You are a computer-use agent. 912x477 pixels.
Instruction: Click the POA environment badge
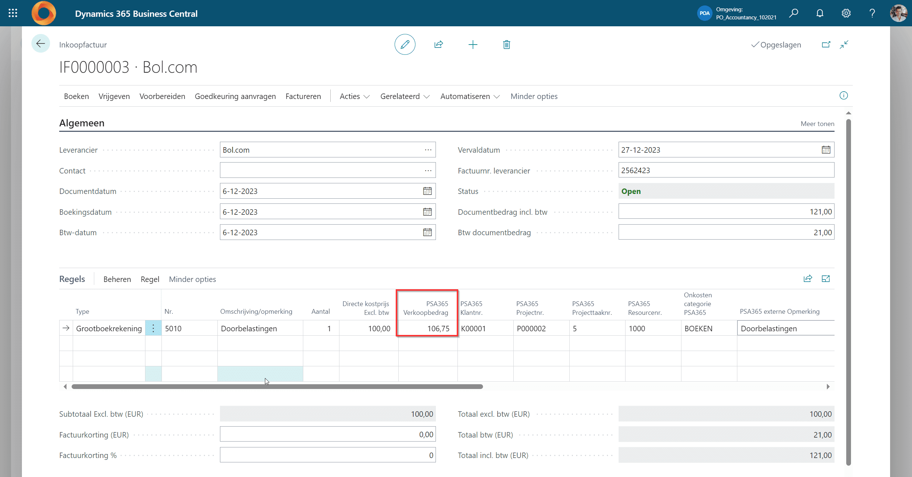click(x=704, y=13)
